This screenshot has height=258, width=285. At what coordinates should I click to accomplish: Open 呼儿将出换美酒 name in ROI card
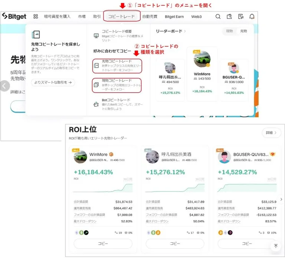coord(176,154)
